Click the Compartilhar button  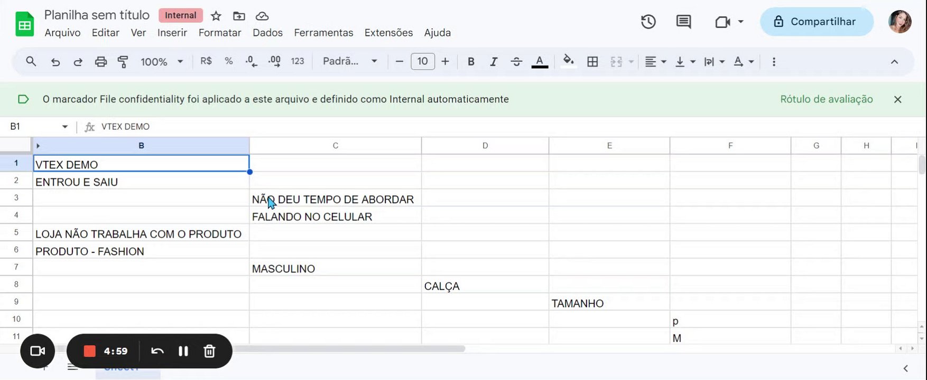coord(816,22)
